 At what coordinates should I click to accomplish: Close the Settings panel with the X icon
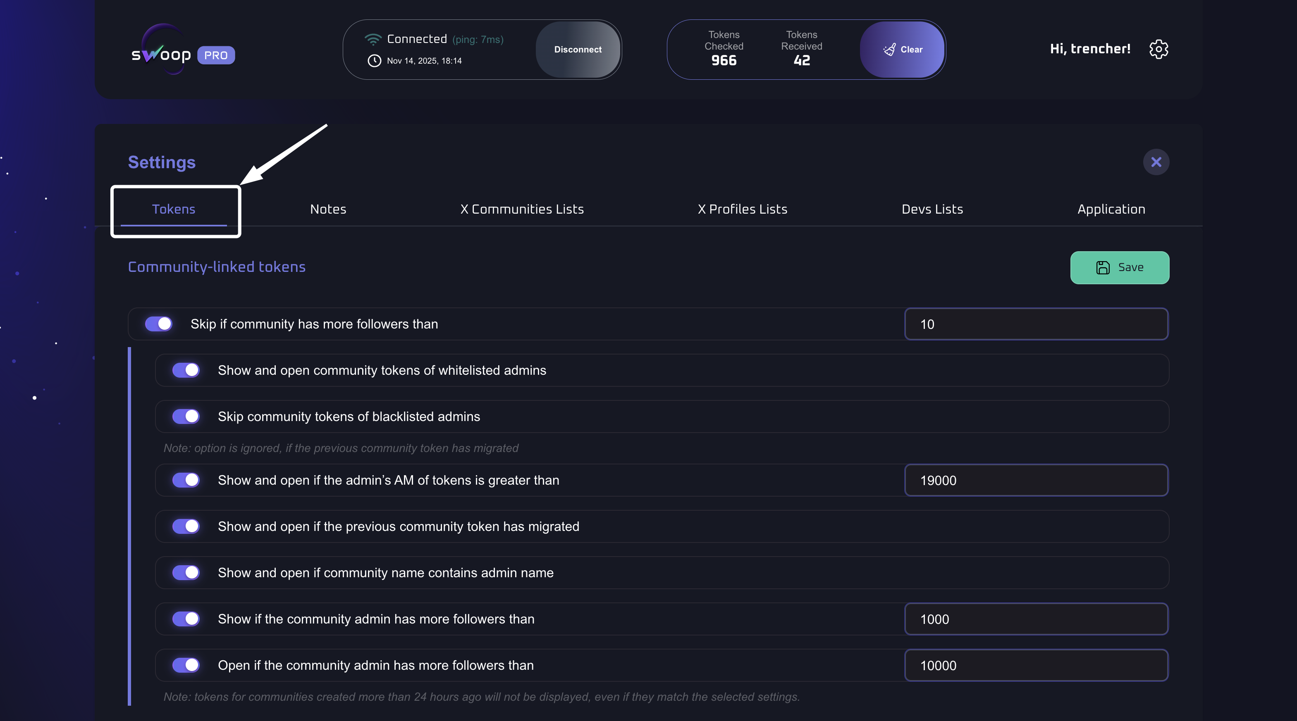1156,162
